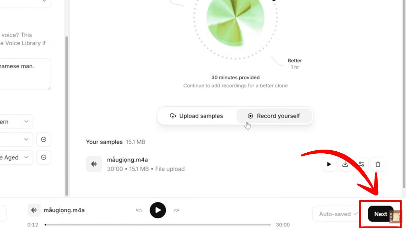Click waveform icon in bottom player bar
This screenshot has width=406, height=228.
(34, 210)
